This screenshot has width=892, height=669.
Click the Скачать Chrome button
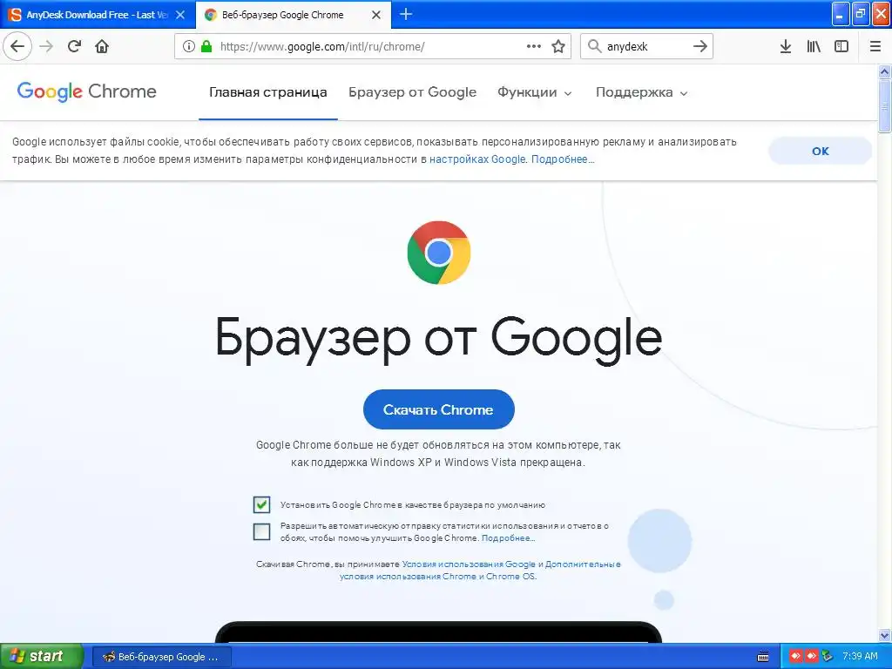pyautogui.click(x=439, y=409)
